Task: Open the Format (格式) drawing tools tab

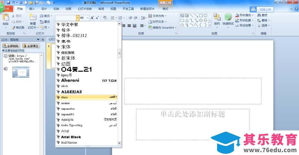Action: coord(165,9)
